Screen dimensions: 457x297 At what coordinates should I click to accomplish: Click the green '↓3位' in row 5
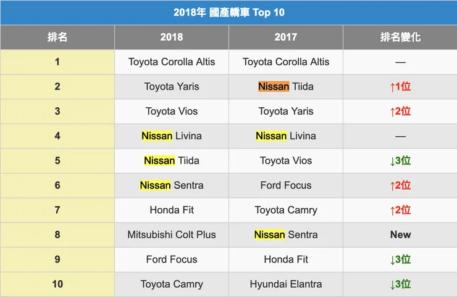click(400, 161)
